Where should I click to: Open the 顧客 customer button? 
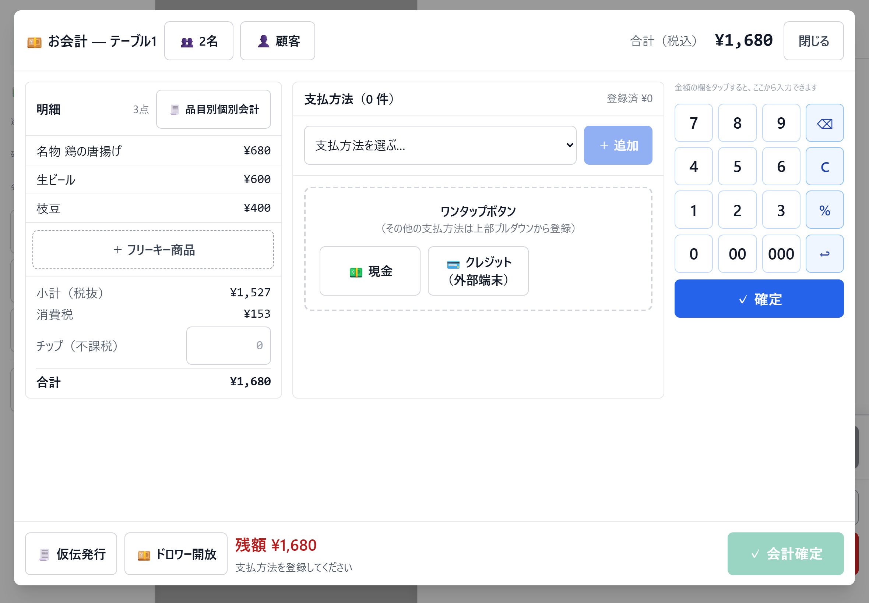277,41
